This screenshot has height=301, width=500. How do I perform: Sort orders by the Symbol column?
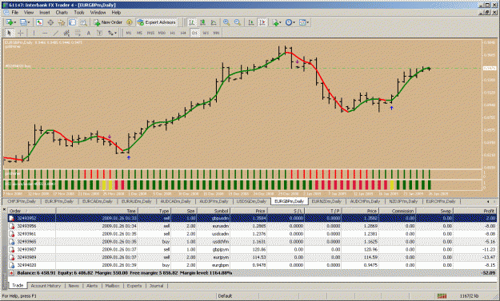214,211
